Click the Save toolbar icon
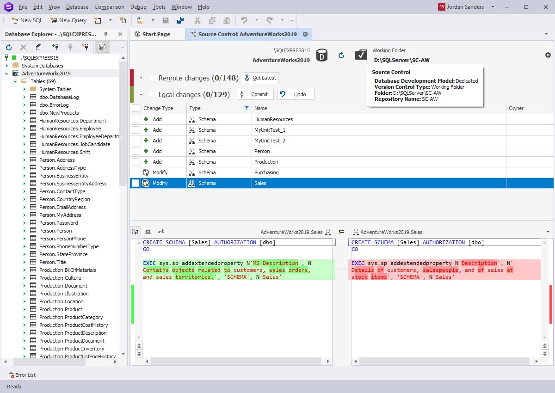This screenshot has width=555, height=393. [166, 20]
